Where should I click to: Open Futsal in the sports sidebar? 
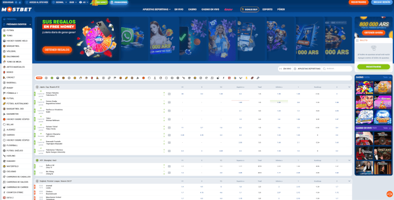pyautogui.click(x=17, y=99)
